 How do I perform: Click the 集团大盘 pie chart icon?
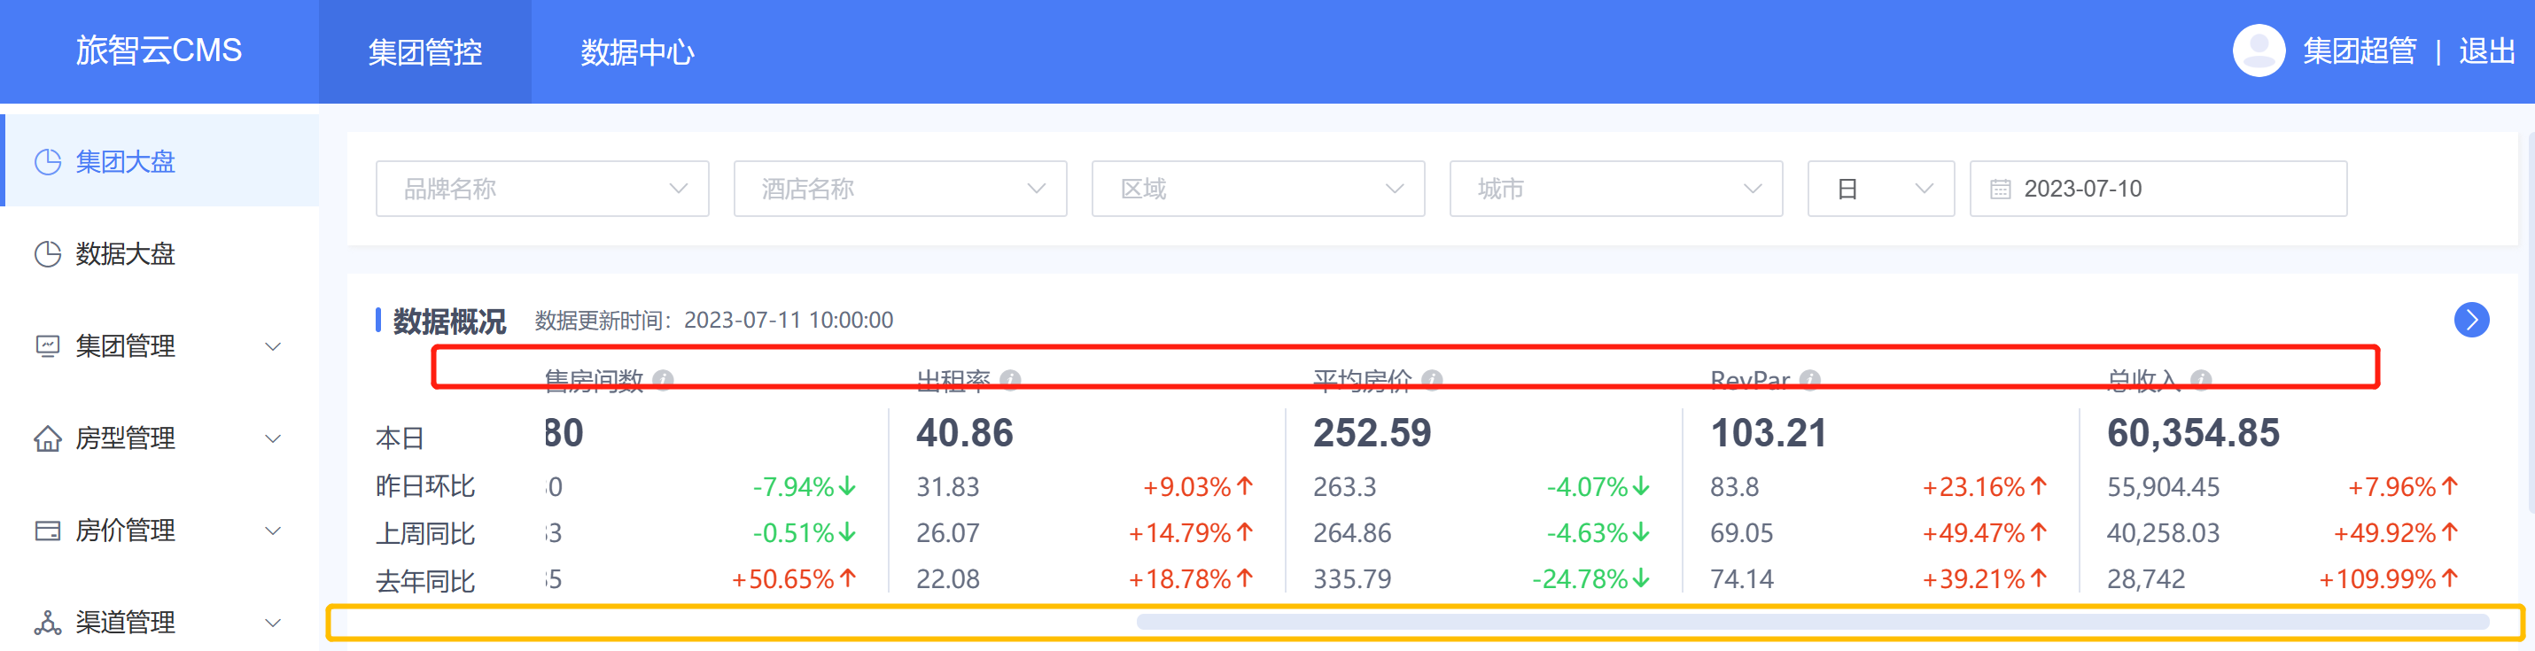coord(48,161)
